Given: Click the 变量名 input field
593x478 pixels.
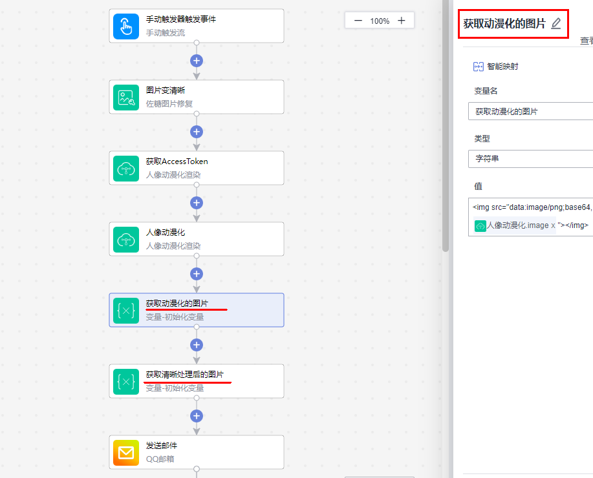Looking at the screenshot, I should (530, 111).
